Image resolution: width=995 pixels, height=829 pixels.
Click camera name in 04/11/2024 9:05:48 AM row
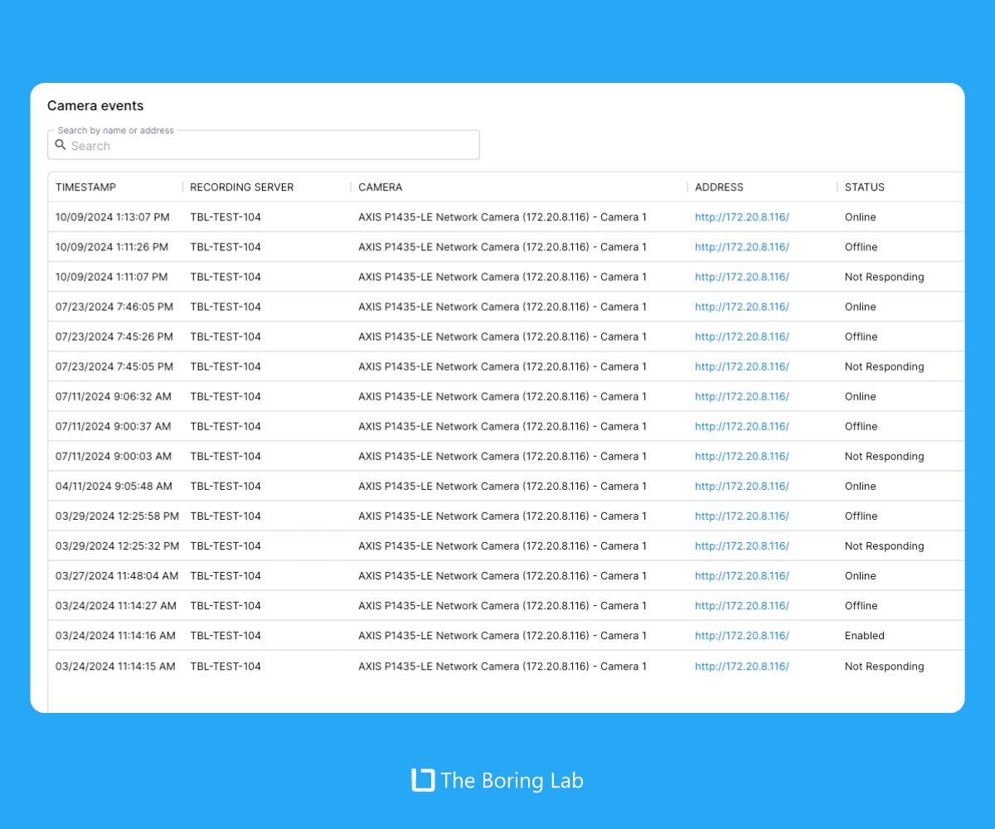[x=502, y=486]
